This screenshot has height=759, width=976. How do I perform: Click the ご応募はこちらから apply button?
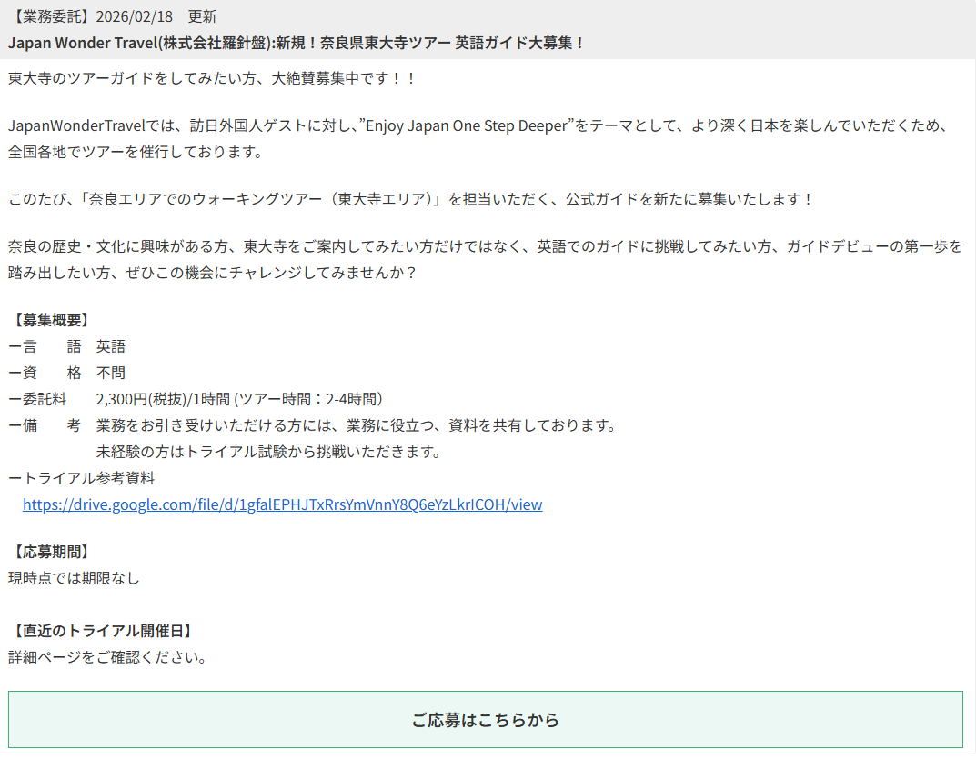[x=485, y=720]
